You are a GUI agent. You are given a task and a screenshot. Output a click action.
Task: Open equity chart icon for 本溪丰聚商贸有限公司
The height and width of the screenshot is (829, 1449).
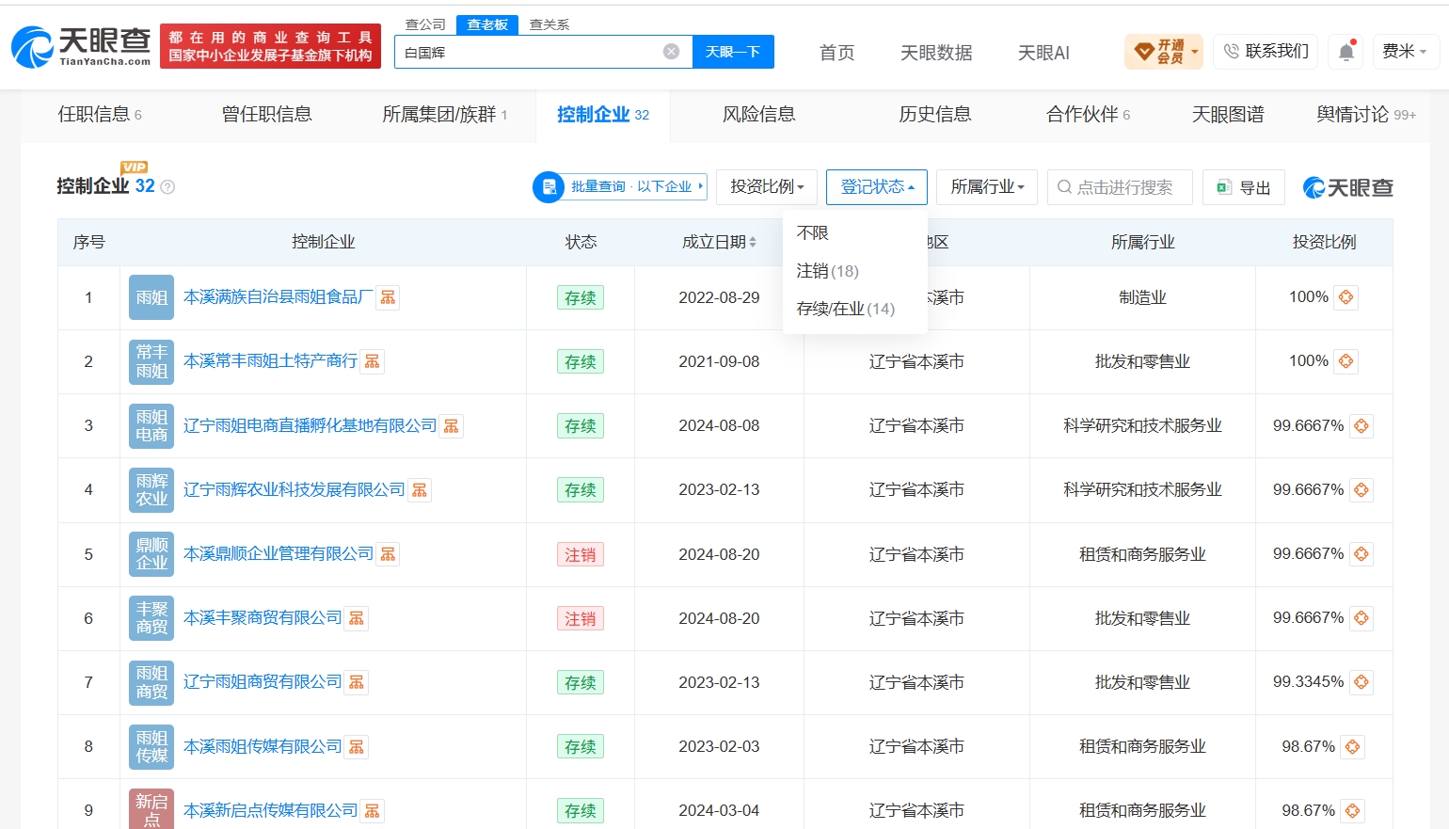pos(356,618)
